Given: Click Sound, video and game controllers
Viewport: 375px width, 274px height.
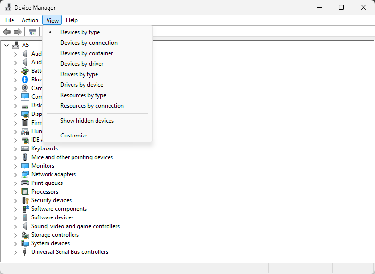Looking at the screenshot, I should click(75, 226).
